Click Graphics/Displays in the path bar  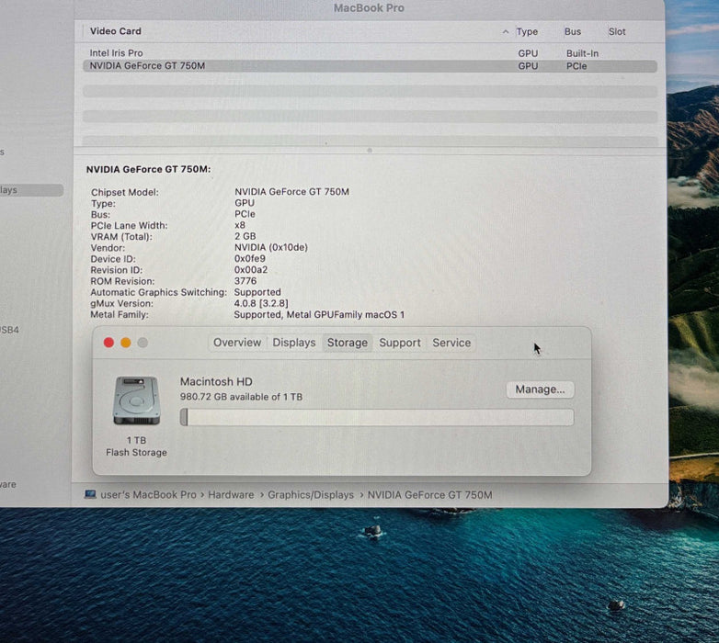pos(311,494)
